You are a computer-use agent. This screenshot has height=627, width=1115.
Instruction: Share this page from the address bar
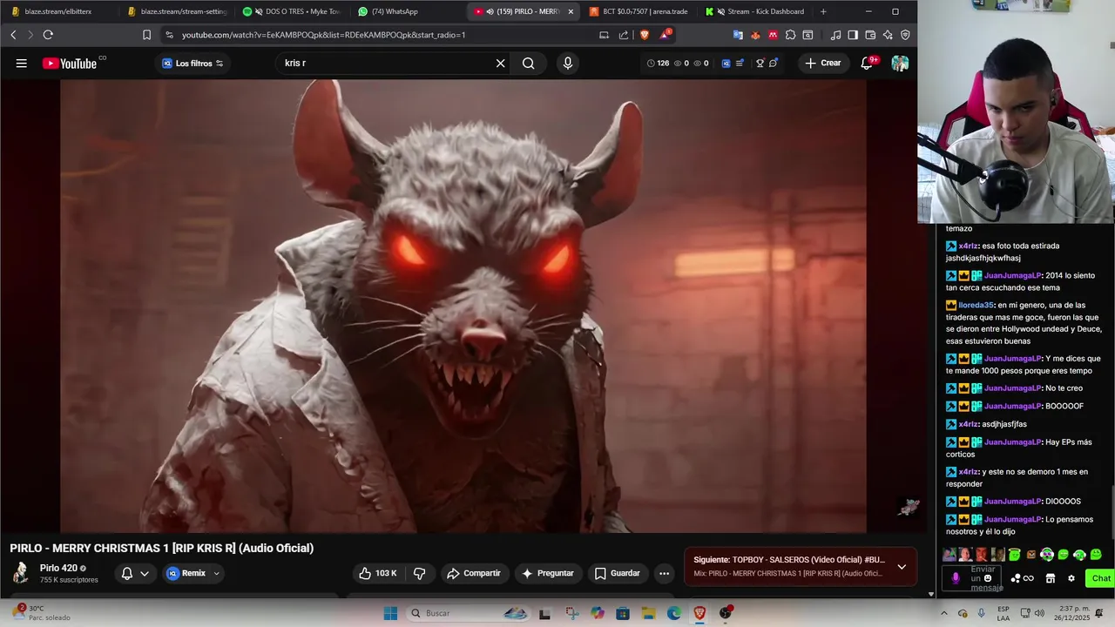(624, 35)
